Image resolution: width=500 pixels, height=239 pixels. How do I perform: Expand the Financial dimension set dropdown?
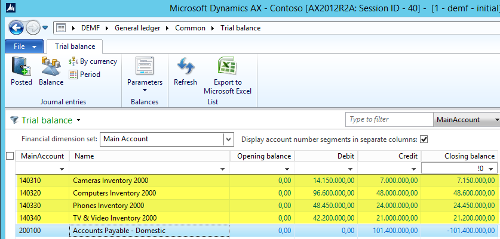(x=228, y=139)
